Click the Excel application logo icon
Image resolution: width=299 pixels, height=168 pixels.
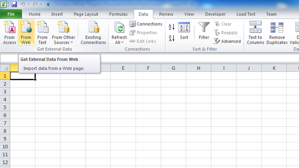[x=4, y=4]
